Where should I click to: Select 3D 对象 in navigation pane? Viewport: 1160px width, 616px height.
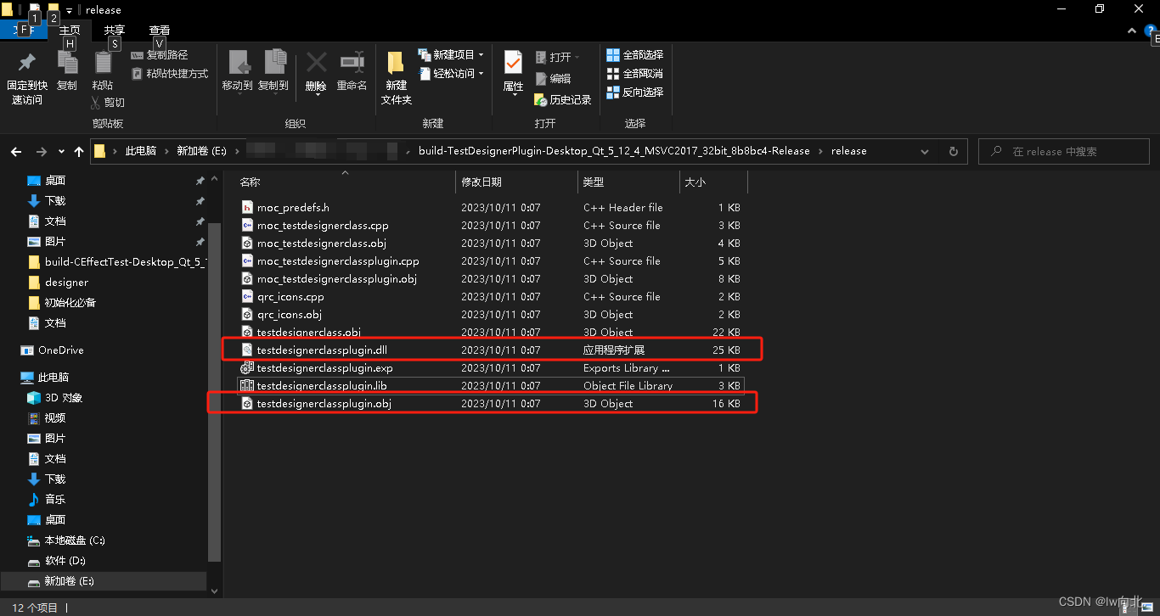coord(63,398)
